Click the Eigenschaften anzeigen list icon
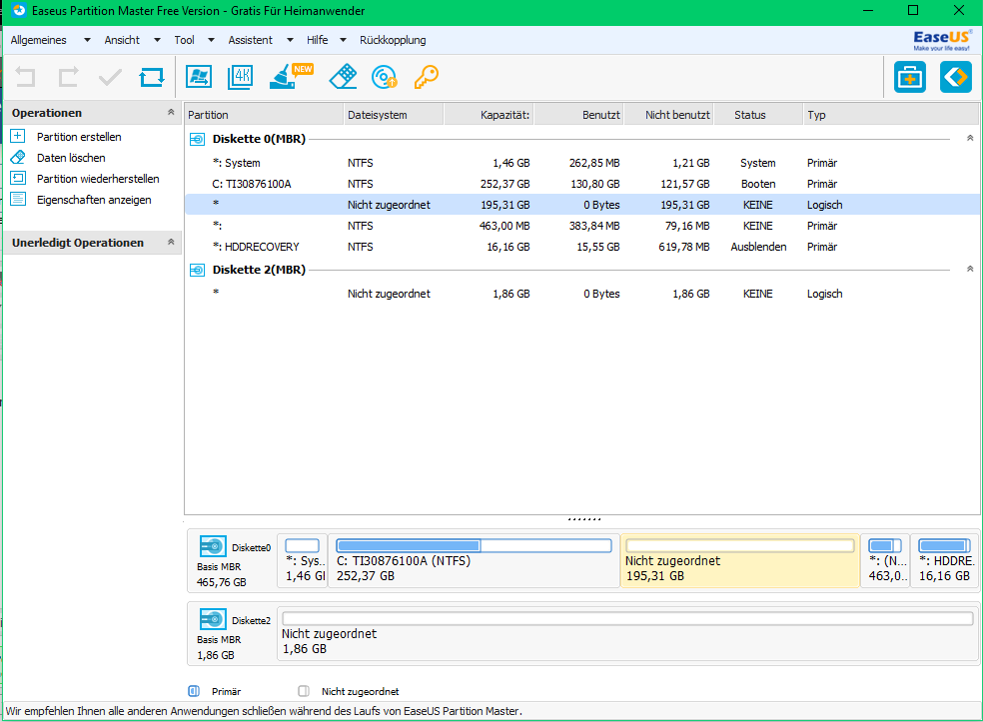Image resolution: width=983 pixels, height=722 pixels. click(18, 200)
